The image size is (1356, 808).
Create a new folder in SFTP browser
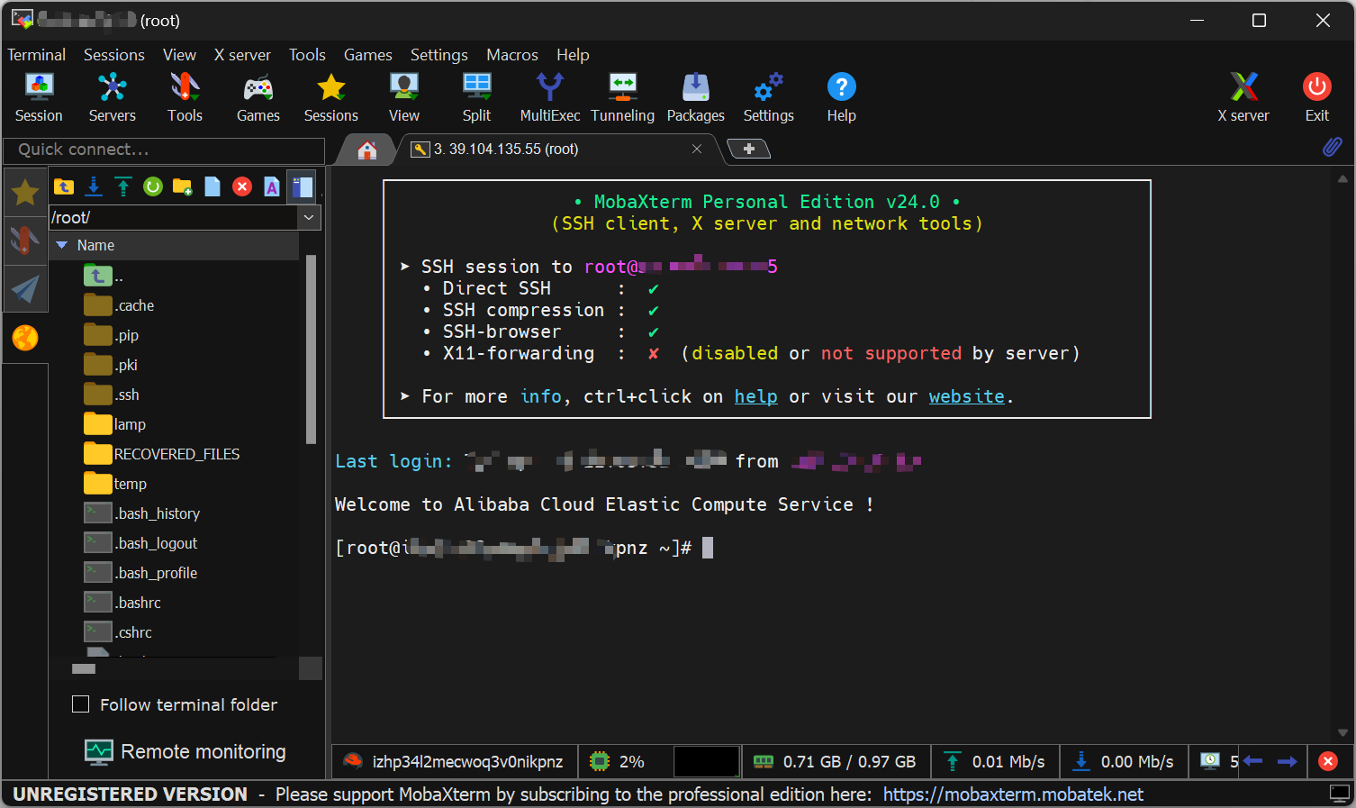point(182,186)
